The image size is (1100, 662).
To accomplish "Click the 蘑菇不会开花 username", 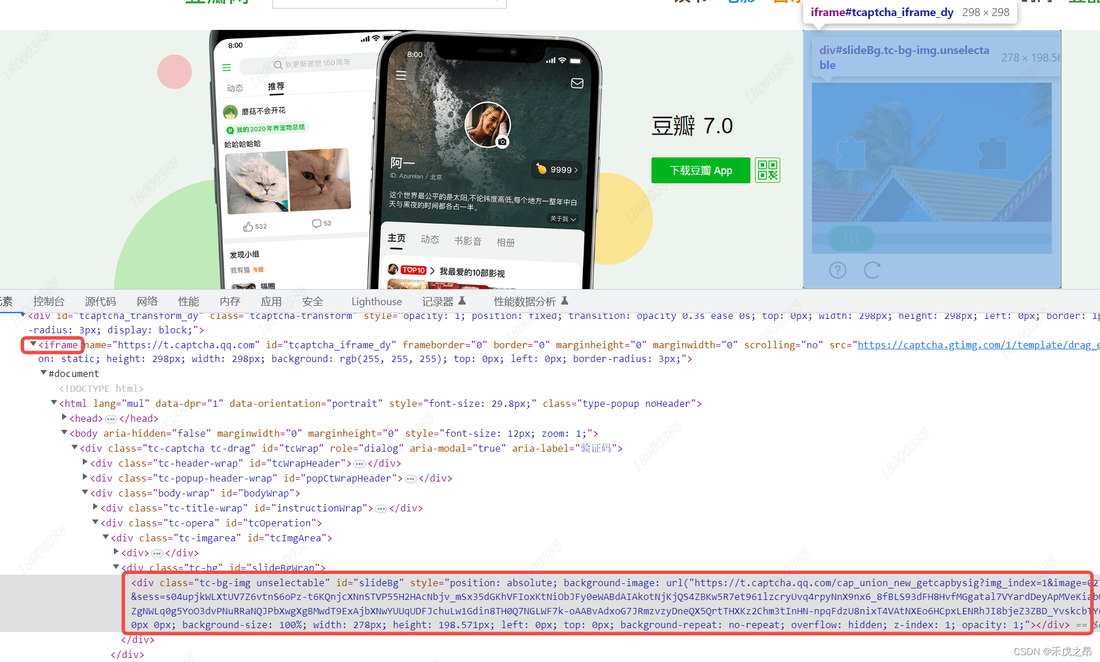I will (x=263, y=111).
